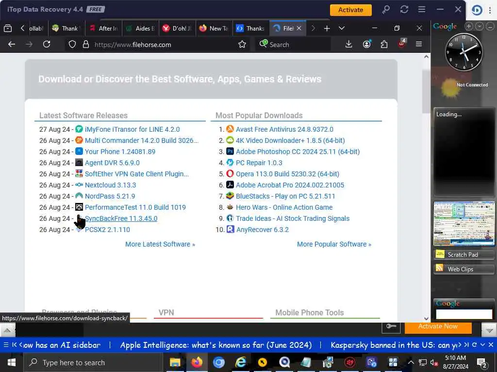Open iMyFone iTransor for LINE 4.2.0 link
Screen dimensions: 497x372
click(x=132, y=129)
